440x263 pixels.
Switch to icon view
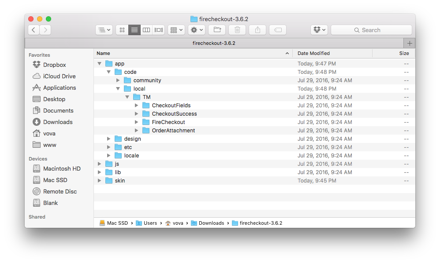click(x=122, y=30)
